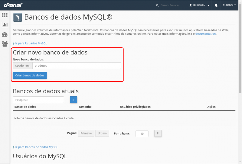This screenshot has width=242, height=164.
Task: Open the user manager people icon
Action: [x=5, y=44]
